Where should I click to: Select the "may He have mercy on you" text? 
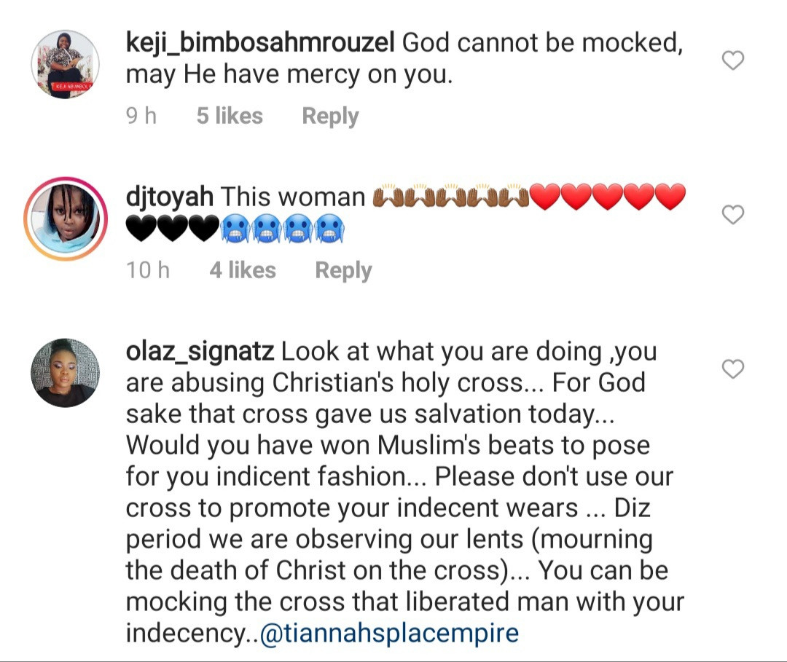[x=289, y=75]
